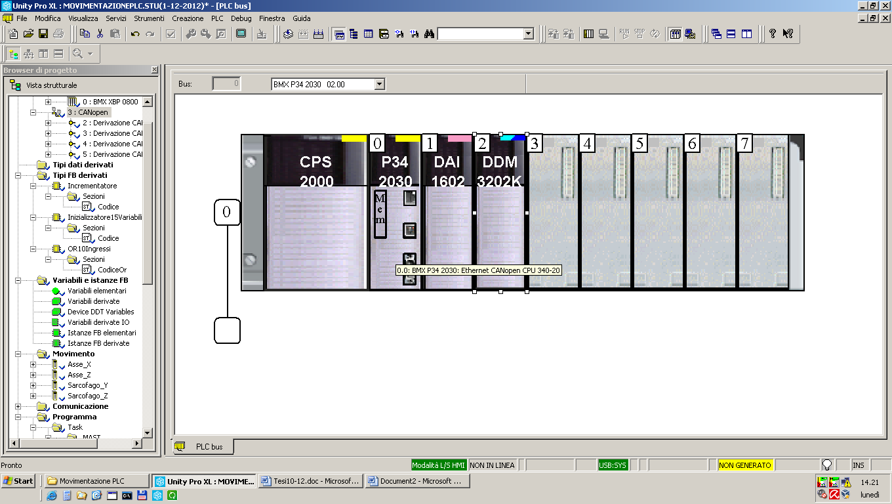Switch to Document2 Microsoft Word taskbar button
The width and height of the screenshot is (892, 504).
click(x=417, y=481)
